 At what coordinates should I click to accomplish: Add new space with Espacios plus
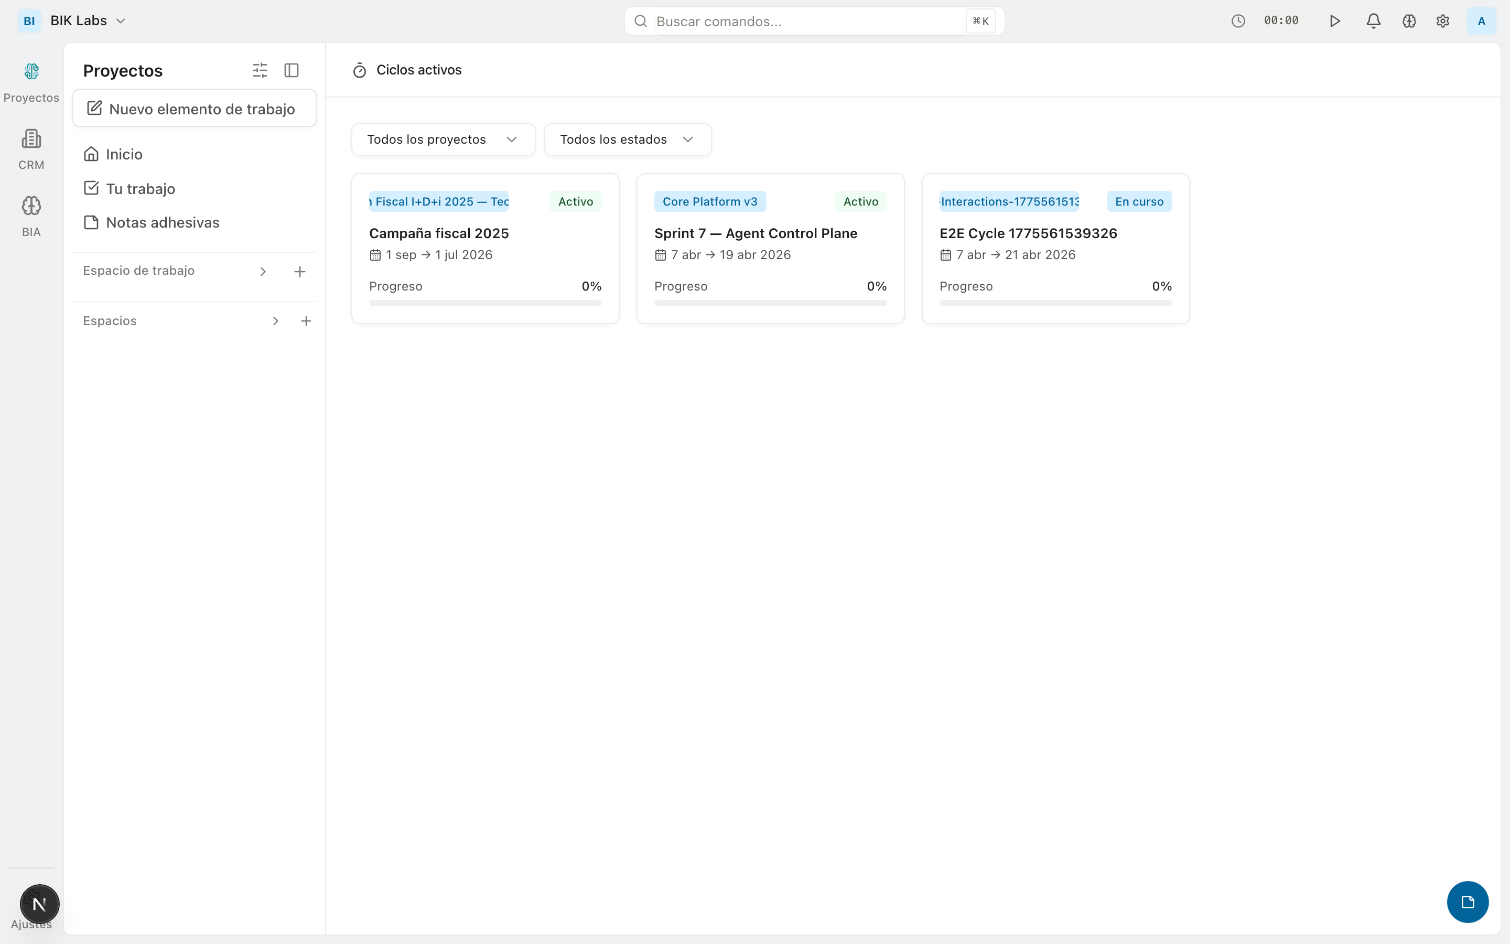[x=306, y=321]
